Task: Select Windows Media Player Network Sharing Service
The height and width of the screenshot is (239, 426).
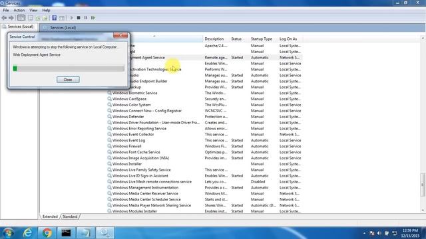Action: coord(204,205)
